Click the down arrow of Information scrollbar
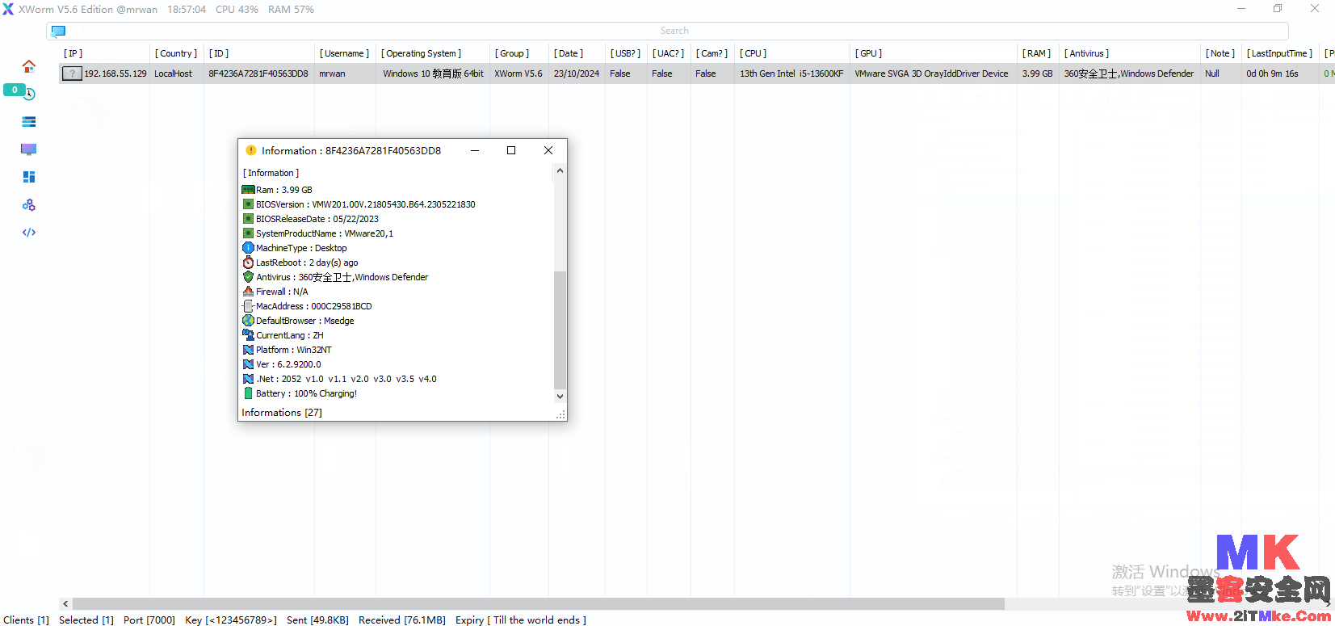 click(x=560, y=397)
